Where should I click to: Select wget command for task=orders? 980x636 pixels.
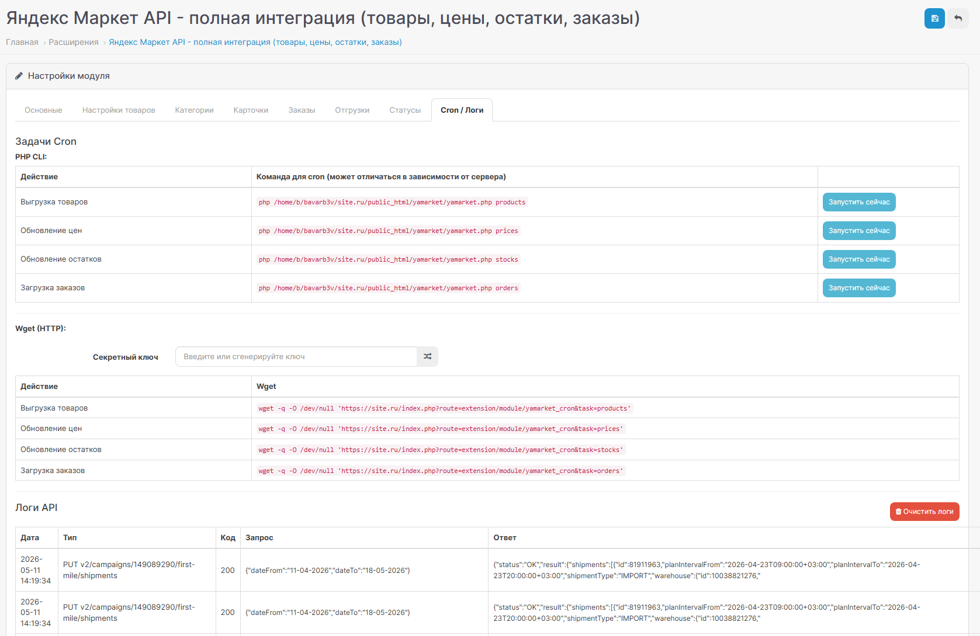(x=441, y=471)
